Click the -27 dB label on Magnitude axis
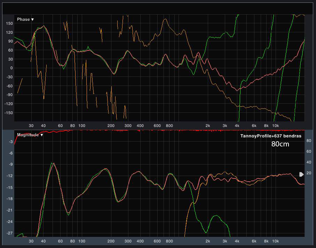 coord(9,233)
